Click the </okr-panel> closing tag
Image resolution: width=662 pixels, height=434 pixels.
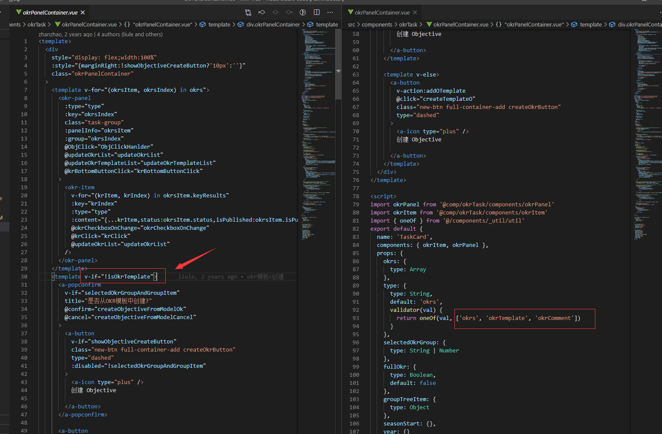tap(78, 260)
